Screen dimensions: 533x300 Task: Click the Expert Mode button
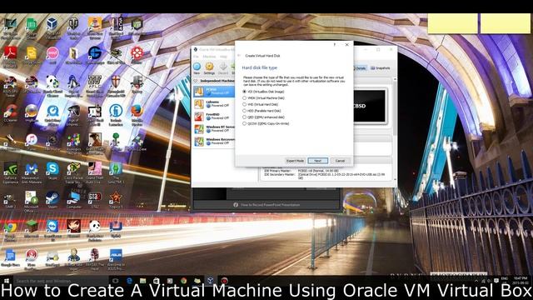(295, 161)
